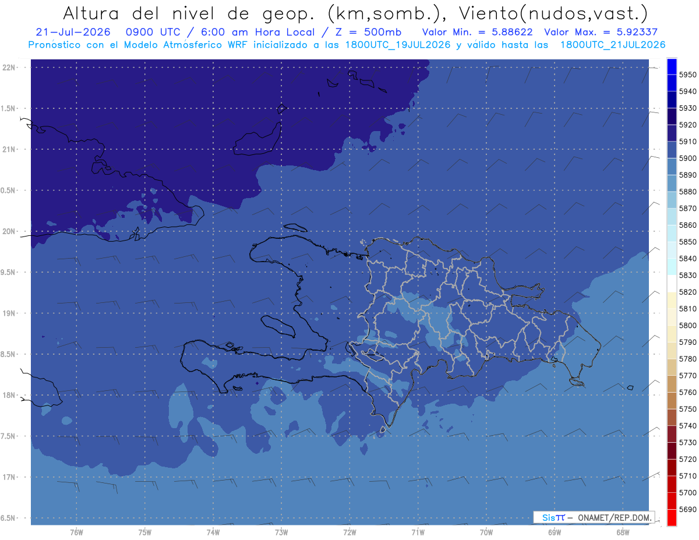Image resolution: width=699 pixels, height=540 pixels.
Task: Click the '6.5N' latitude label
Action: pyautogui.click(x=8, y=518)
